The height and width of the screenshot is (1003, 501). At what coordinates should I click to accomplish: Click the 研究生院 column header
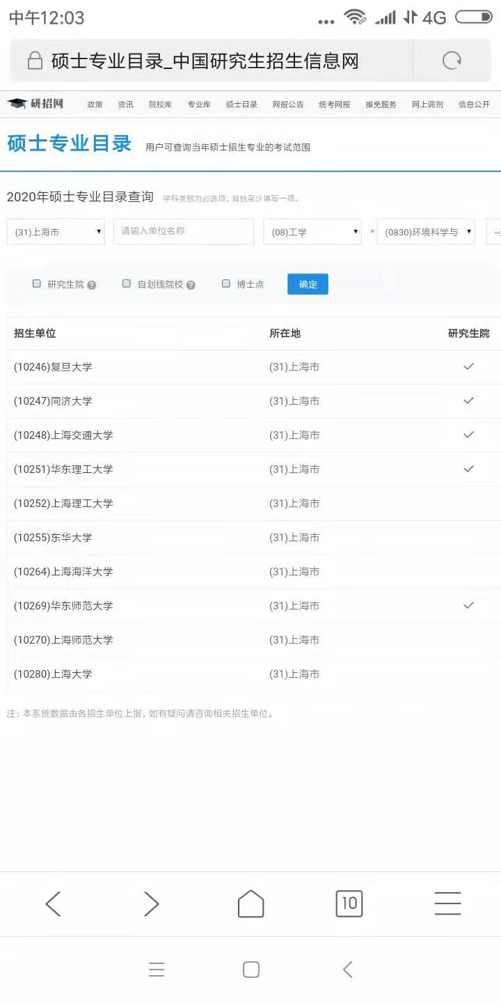point(469,334)
